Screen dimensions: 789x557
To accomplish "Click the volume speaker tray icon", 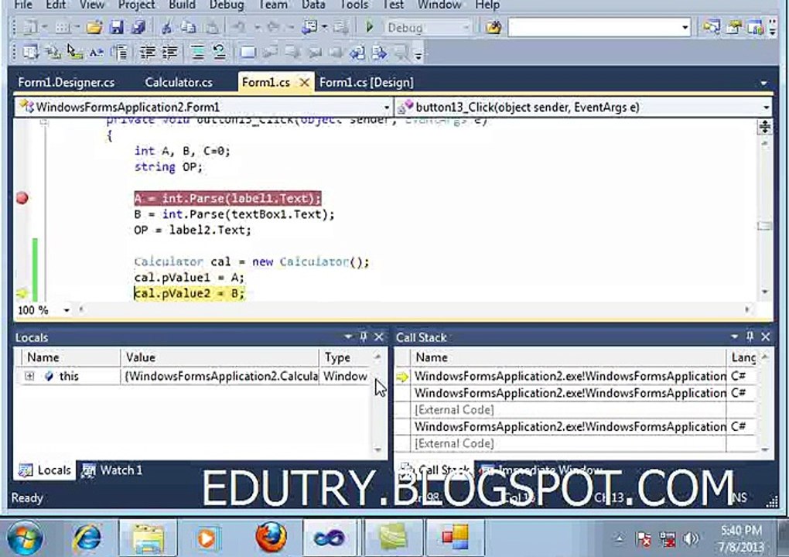I will tap(692, 539).
